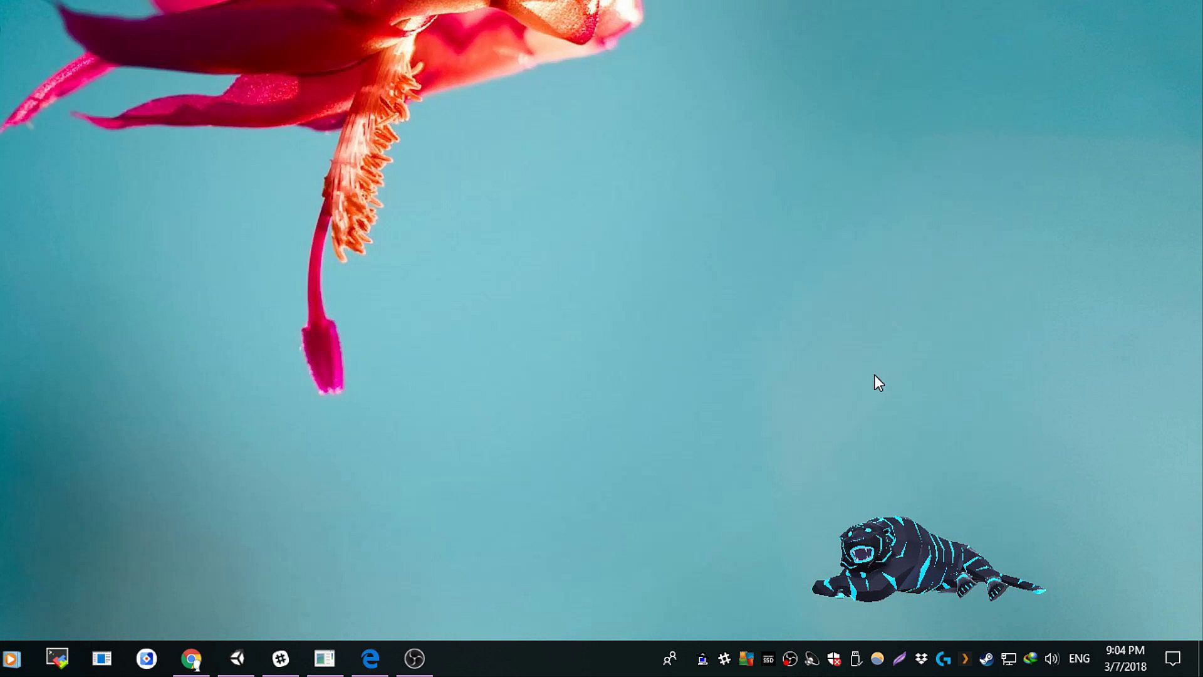Image resolution: width=1203 pixels, height=677 pixels.
Task: Open the Unity editor taskbar icon
Action: point(237,659)
